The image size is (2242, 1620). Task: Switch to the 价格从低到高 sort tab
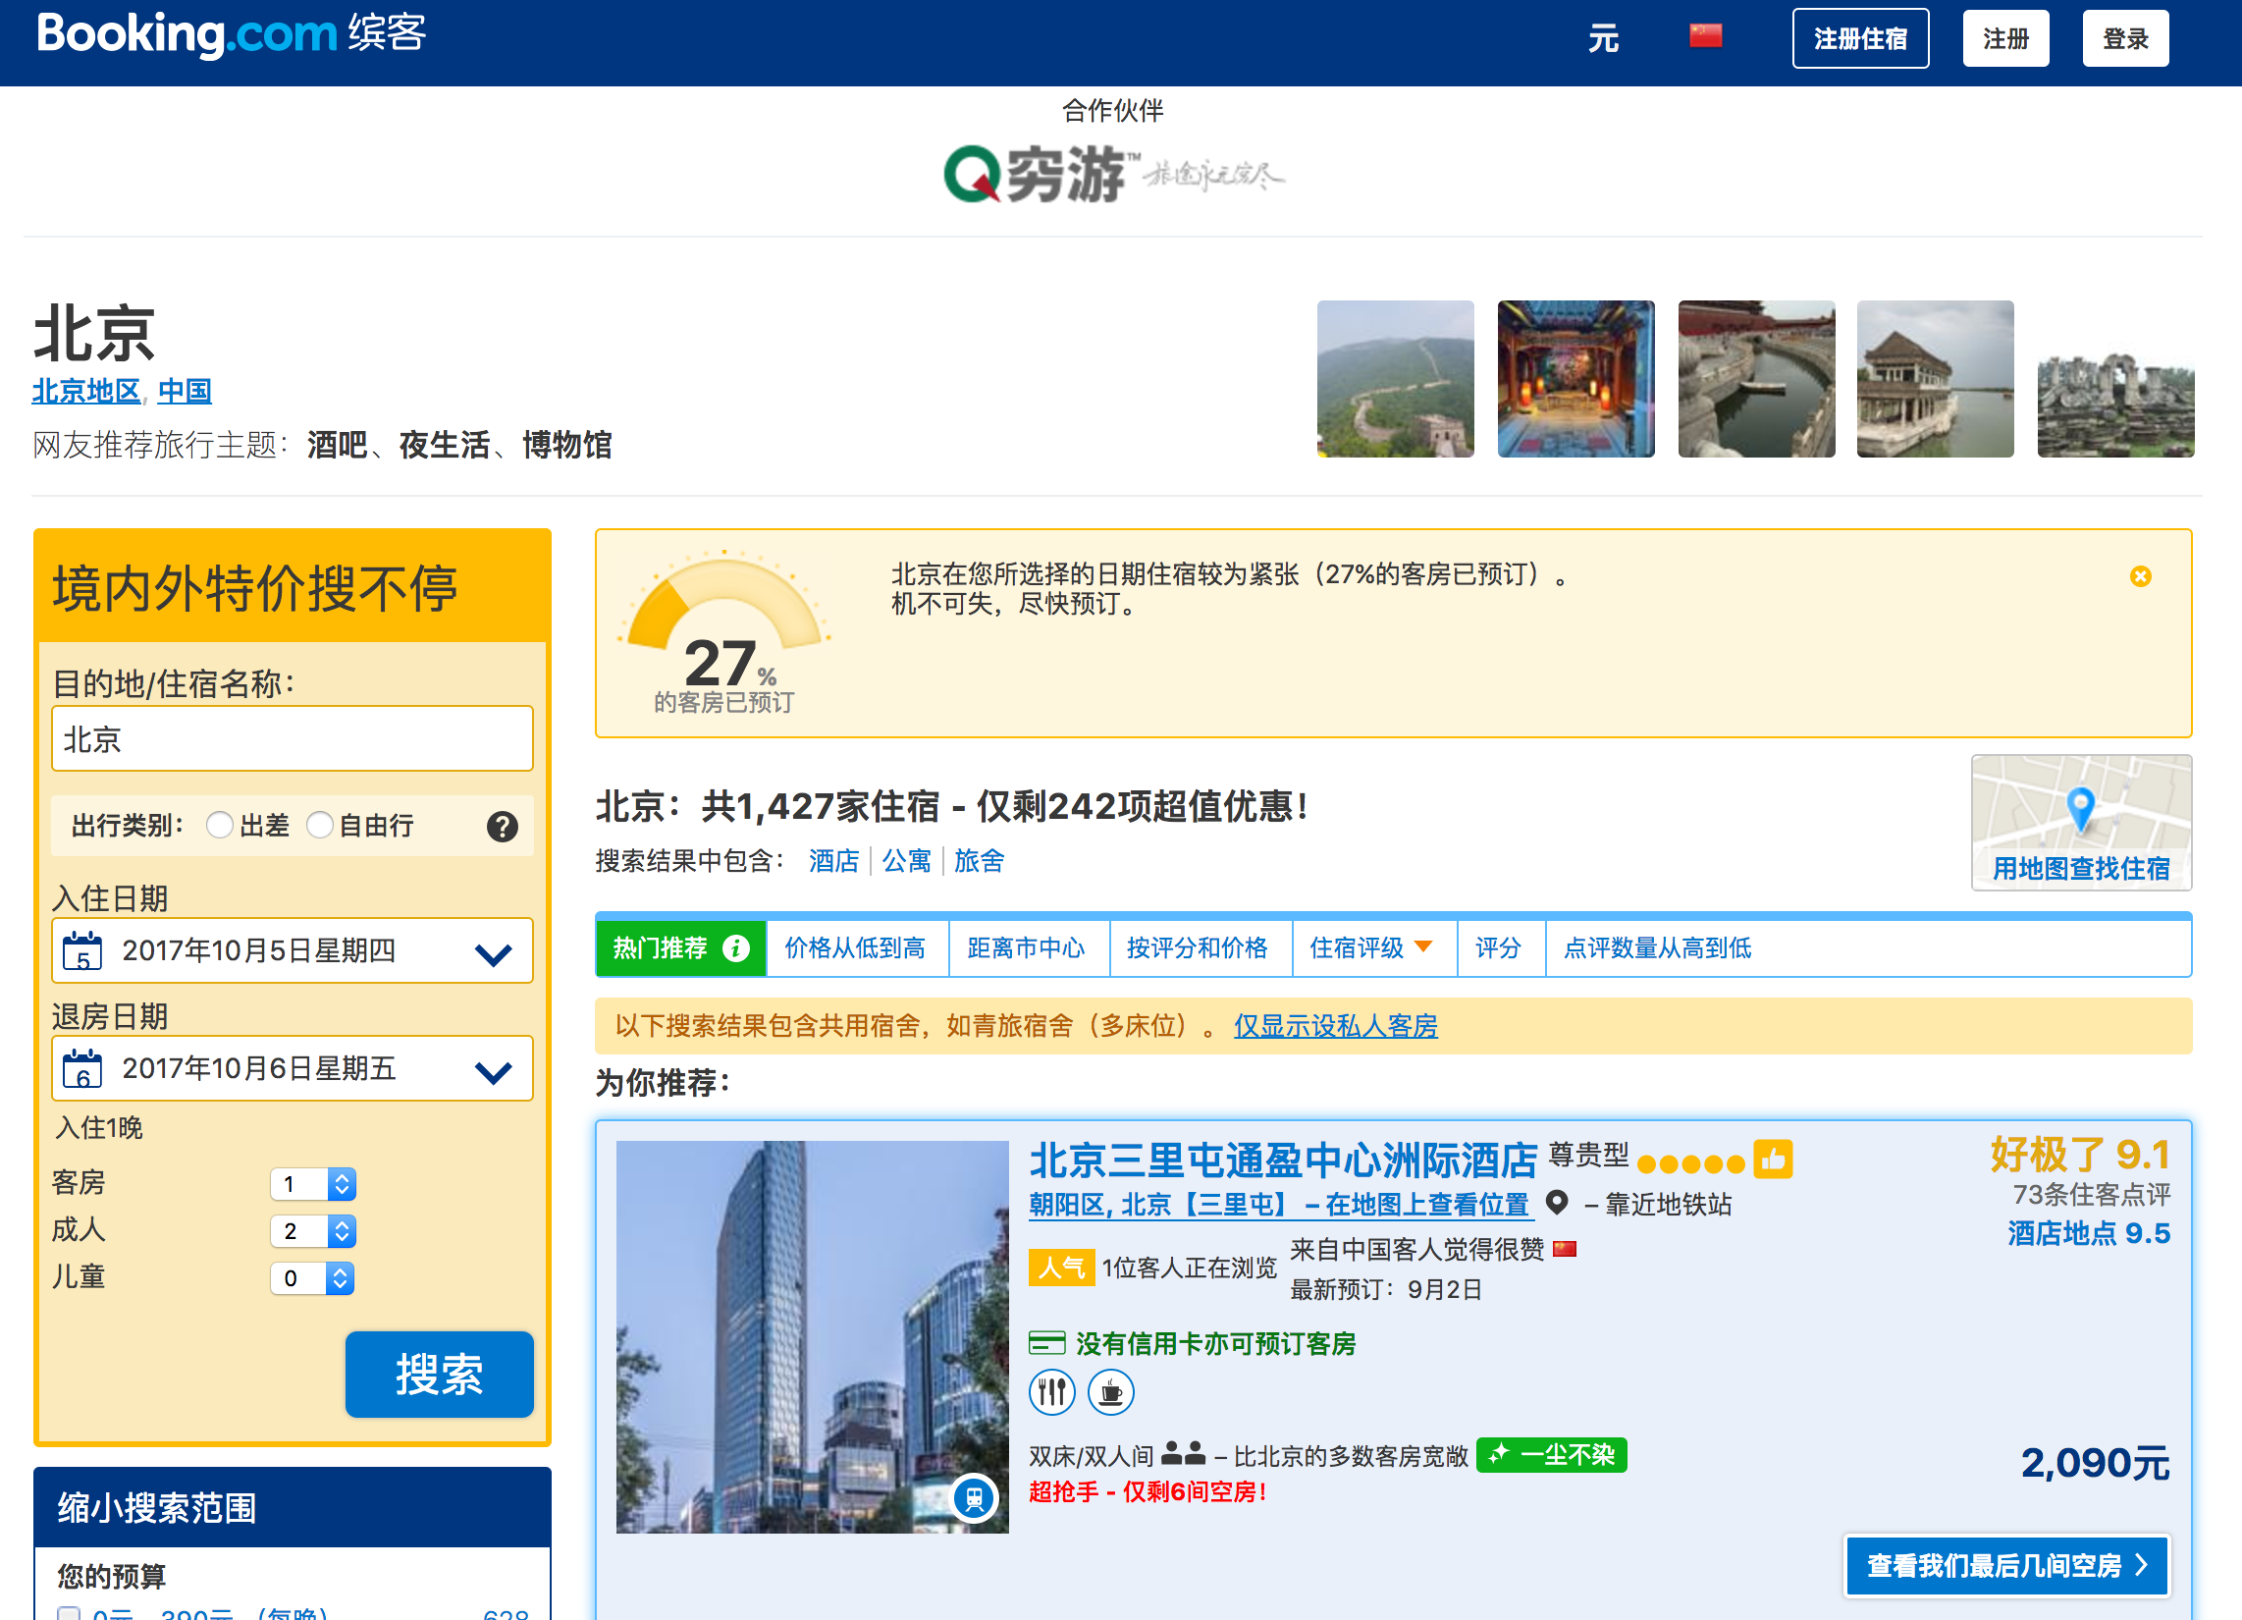click(856, 947)
